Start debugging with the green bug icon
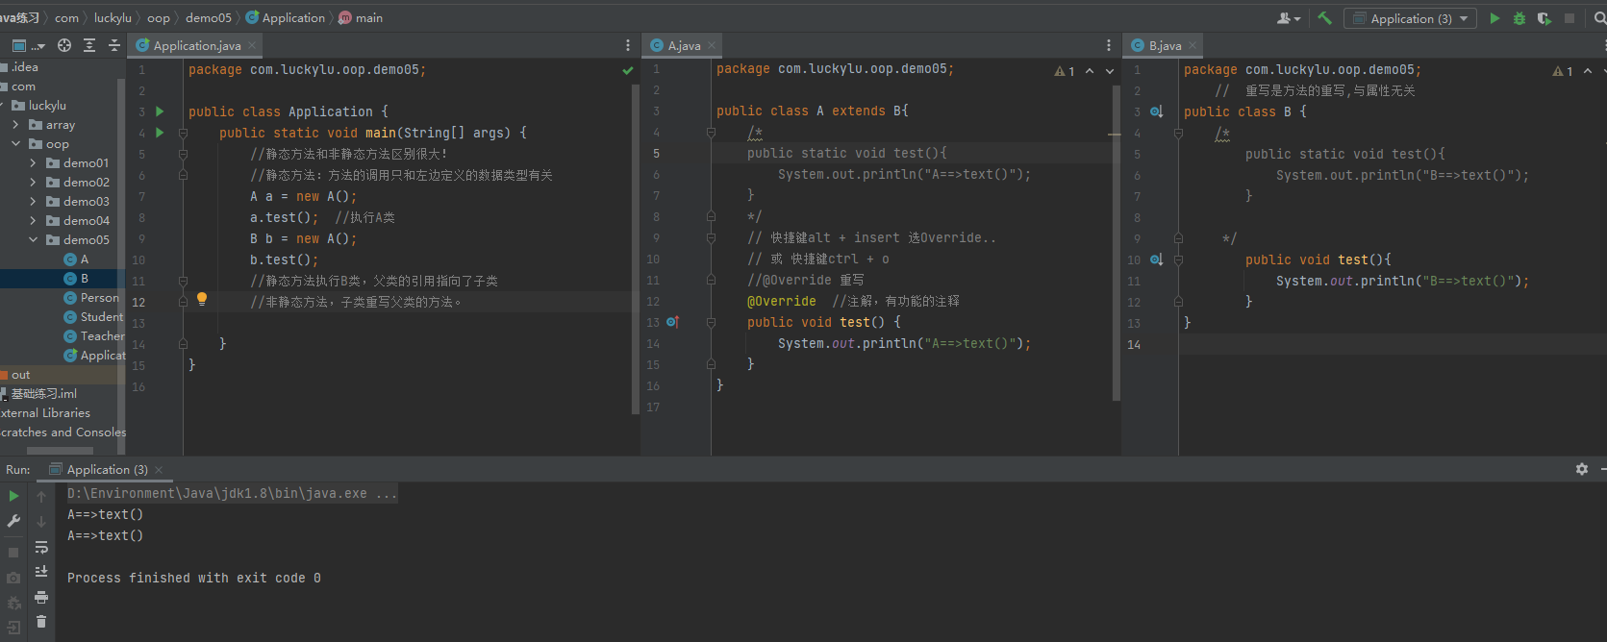Screen dimensions: 1607x642 [x=1519, y=18]
